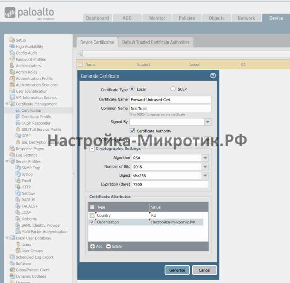Image resolution: width=290 pixels, height=283 pixels.
Task: Switch to the ACC tab
Action: [127, 18]
